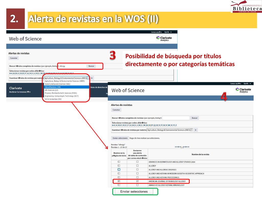Click Nombre de la revista column header
The height and width of the screenshot is (197, 262).
coord(200,154)
